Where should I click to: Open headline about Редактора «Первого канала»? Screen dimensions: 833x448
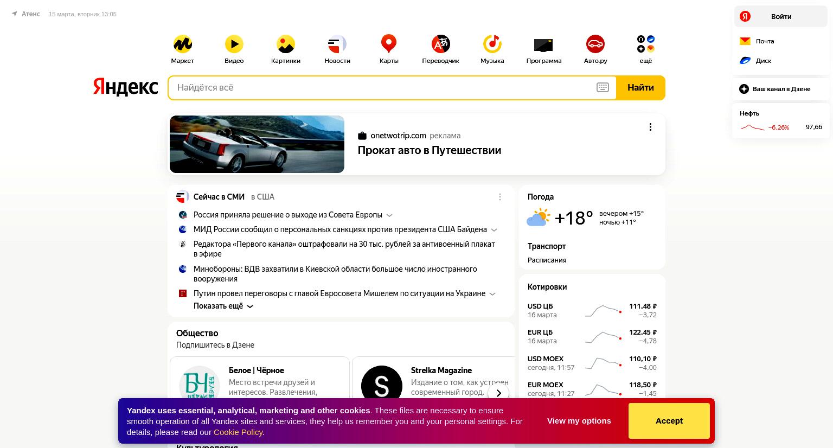coord(344,249)
